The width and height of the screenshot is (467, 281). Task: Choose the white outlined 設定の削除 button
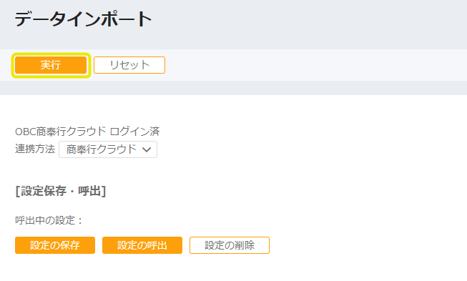pos(230,245)
